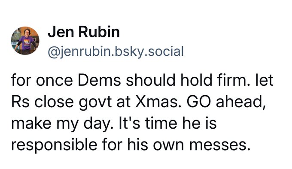Screen dimensions: 292x169
Task: Open the @jenrubin.bsky.social handle link
Action: point(116,52)
